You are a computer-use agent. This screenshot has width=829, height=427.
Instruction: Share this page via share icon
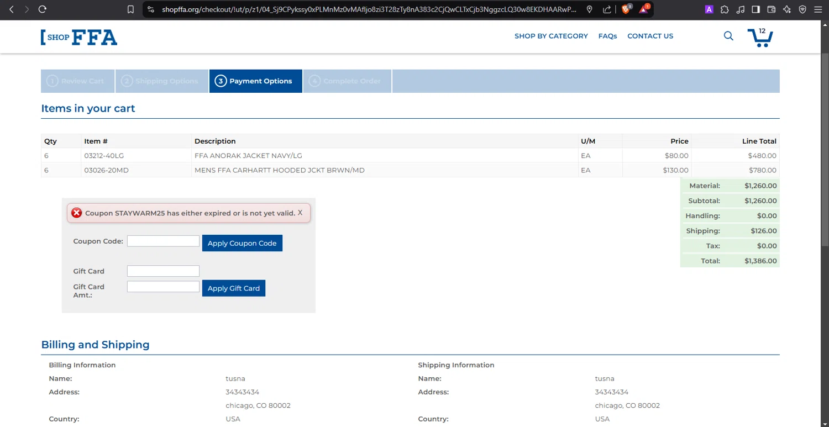pos(607,9)
